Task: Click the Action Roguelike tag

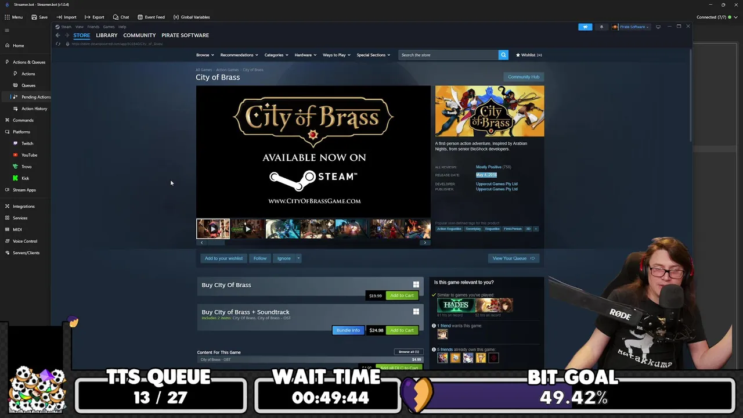Action: [449, 229]
